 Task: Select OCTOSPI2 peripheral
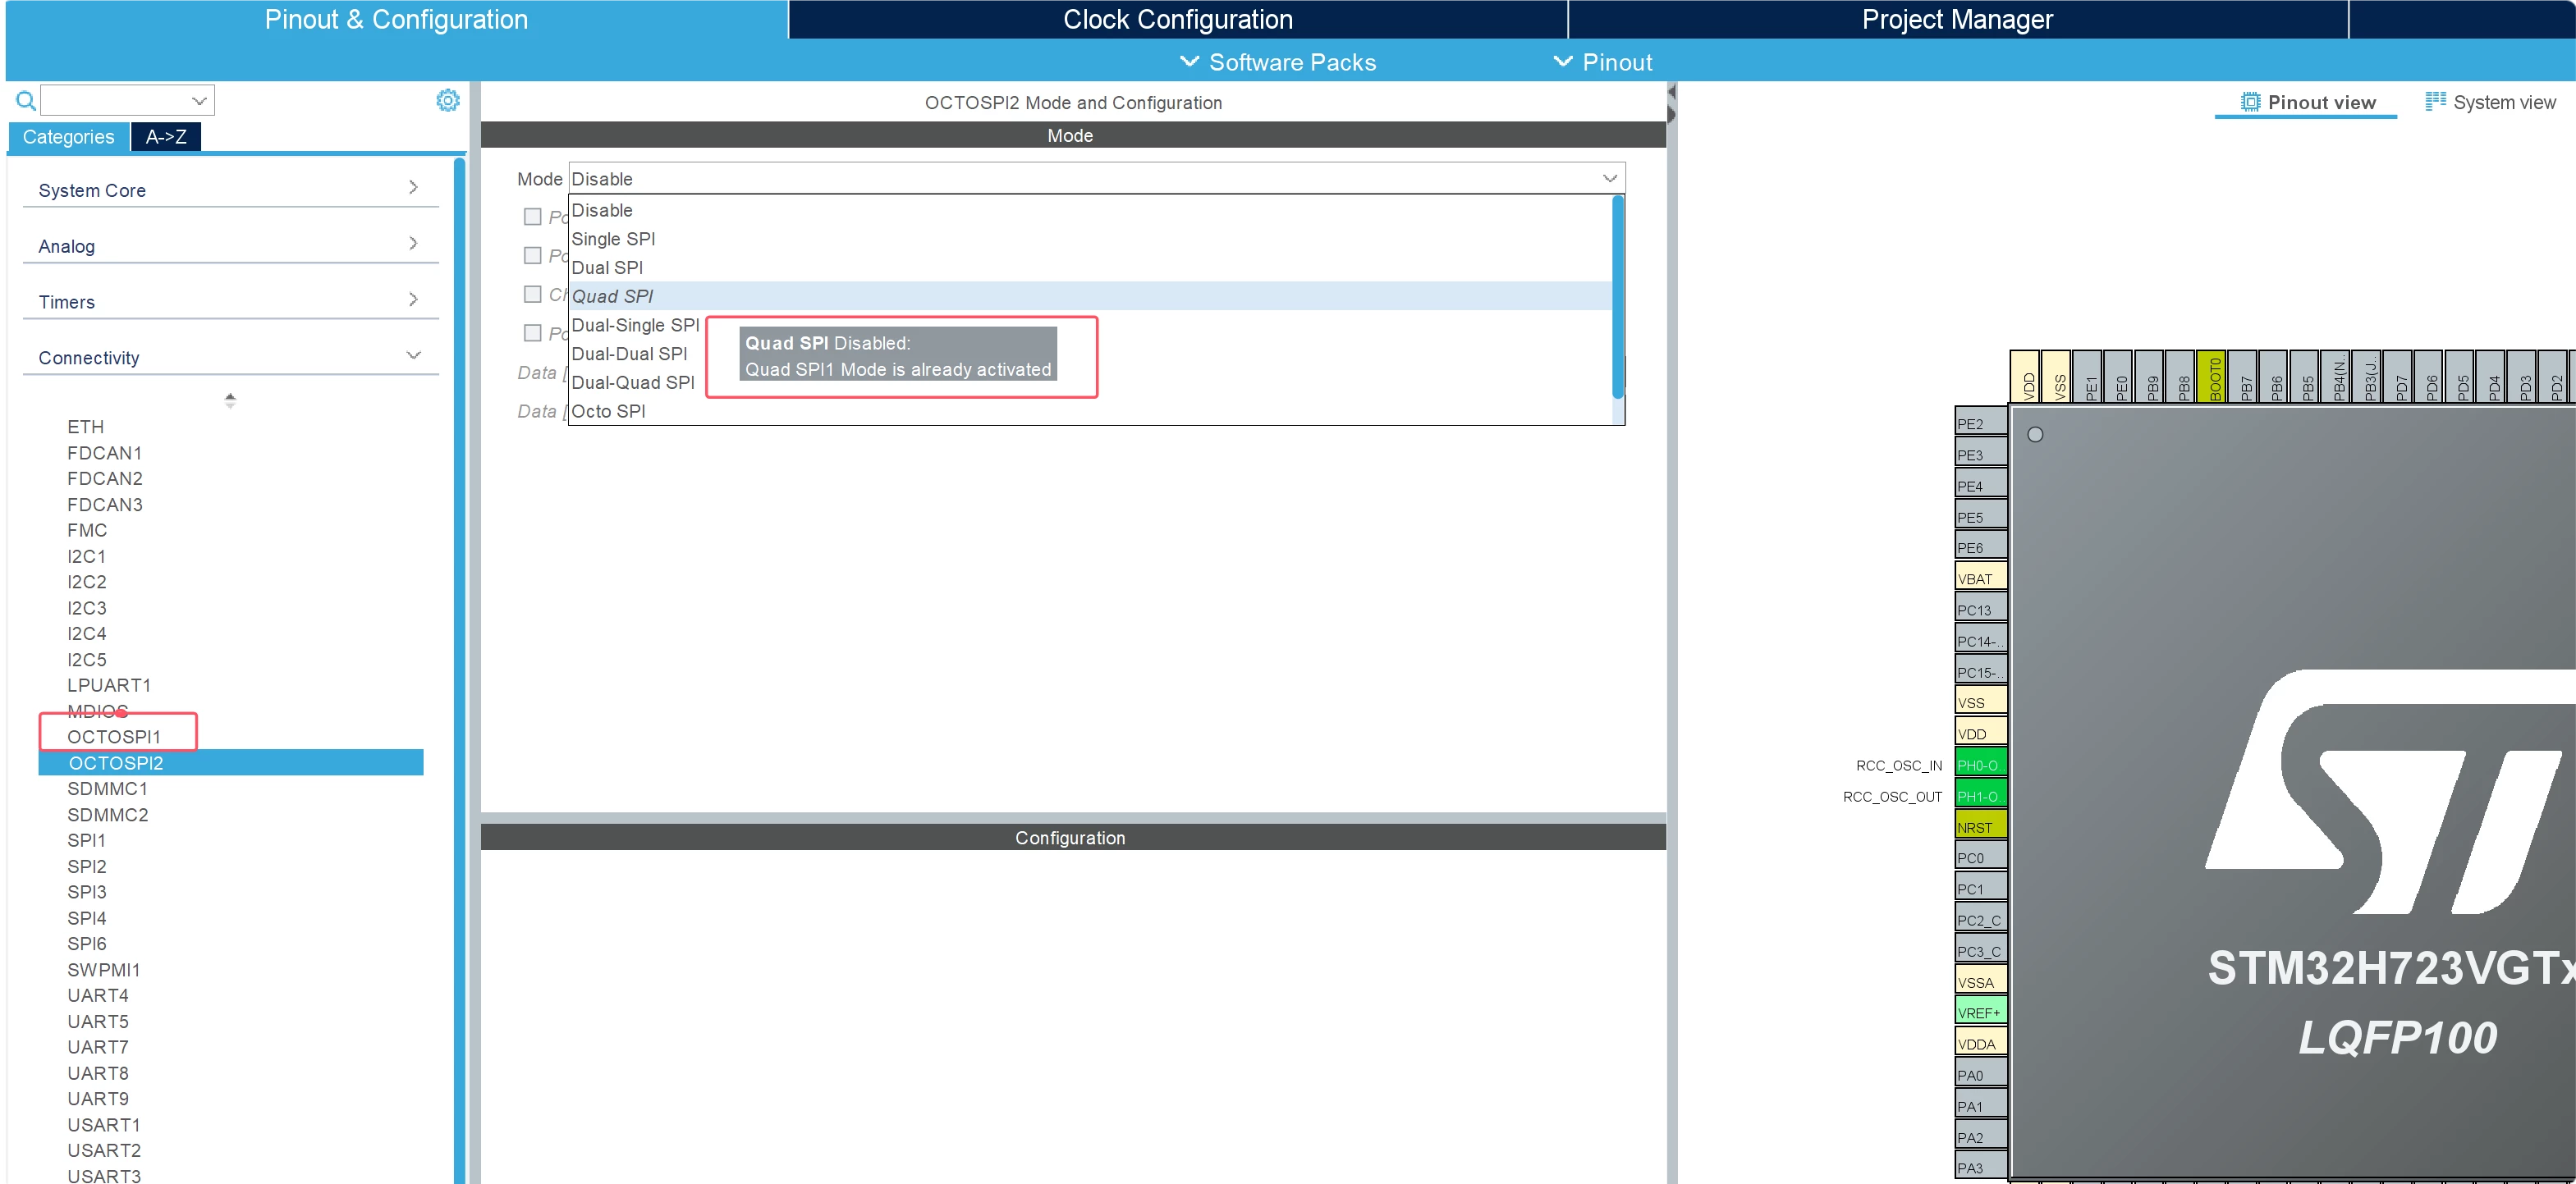click(231, 762)
